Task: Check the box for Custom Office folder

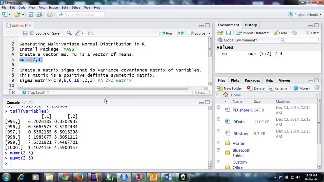Action: (x=218, y=162)
